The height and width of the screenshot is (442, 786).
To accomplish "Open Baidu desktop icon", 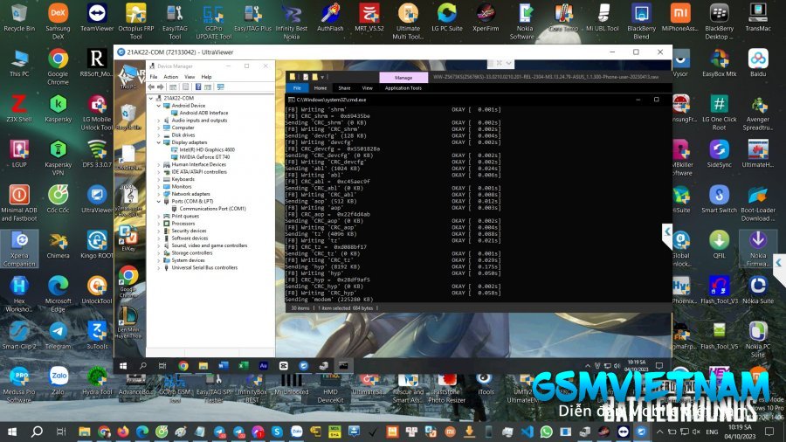I will tap(758, 63).
